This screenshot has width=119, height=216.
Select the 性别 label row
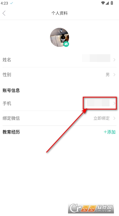[x=60, y=75]
